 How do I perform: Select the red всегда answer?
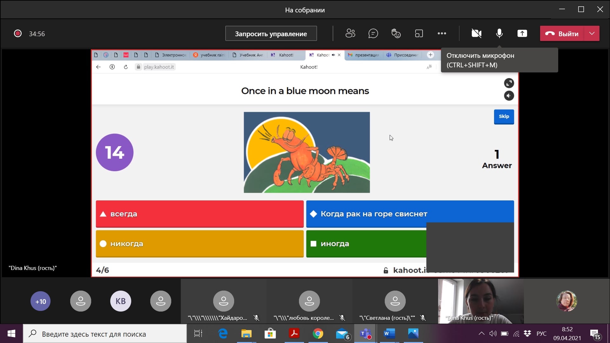(x=200, y=214)
